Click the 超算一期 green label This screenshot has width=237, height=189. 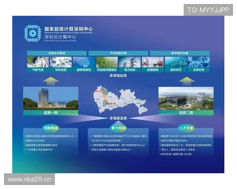click(x=51, y=113)
